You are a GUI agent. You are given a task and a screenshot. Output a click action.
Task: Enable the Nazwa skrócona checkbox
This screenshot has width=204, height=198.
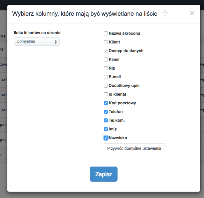tap(106, 33)
